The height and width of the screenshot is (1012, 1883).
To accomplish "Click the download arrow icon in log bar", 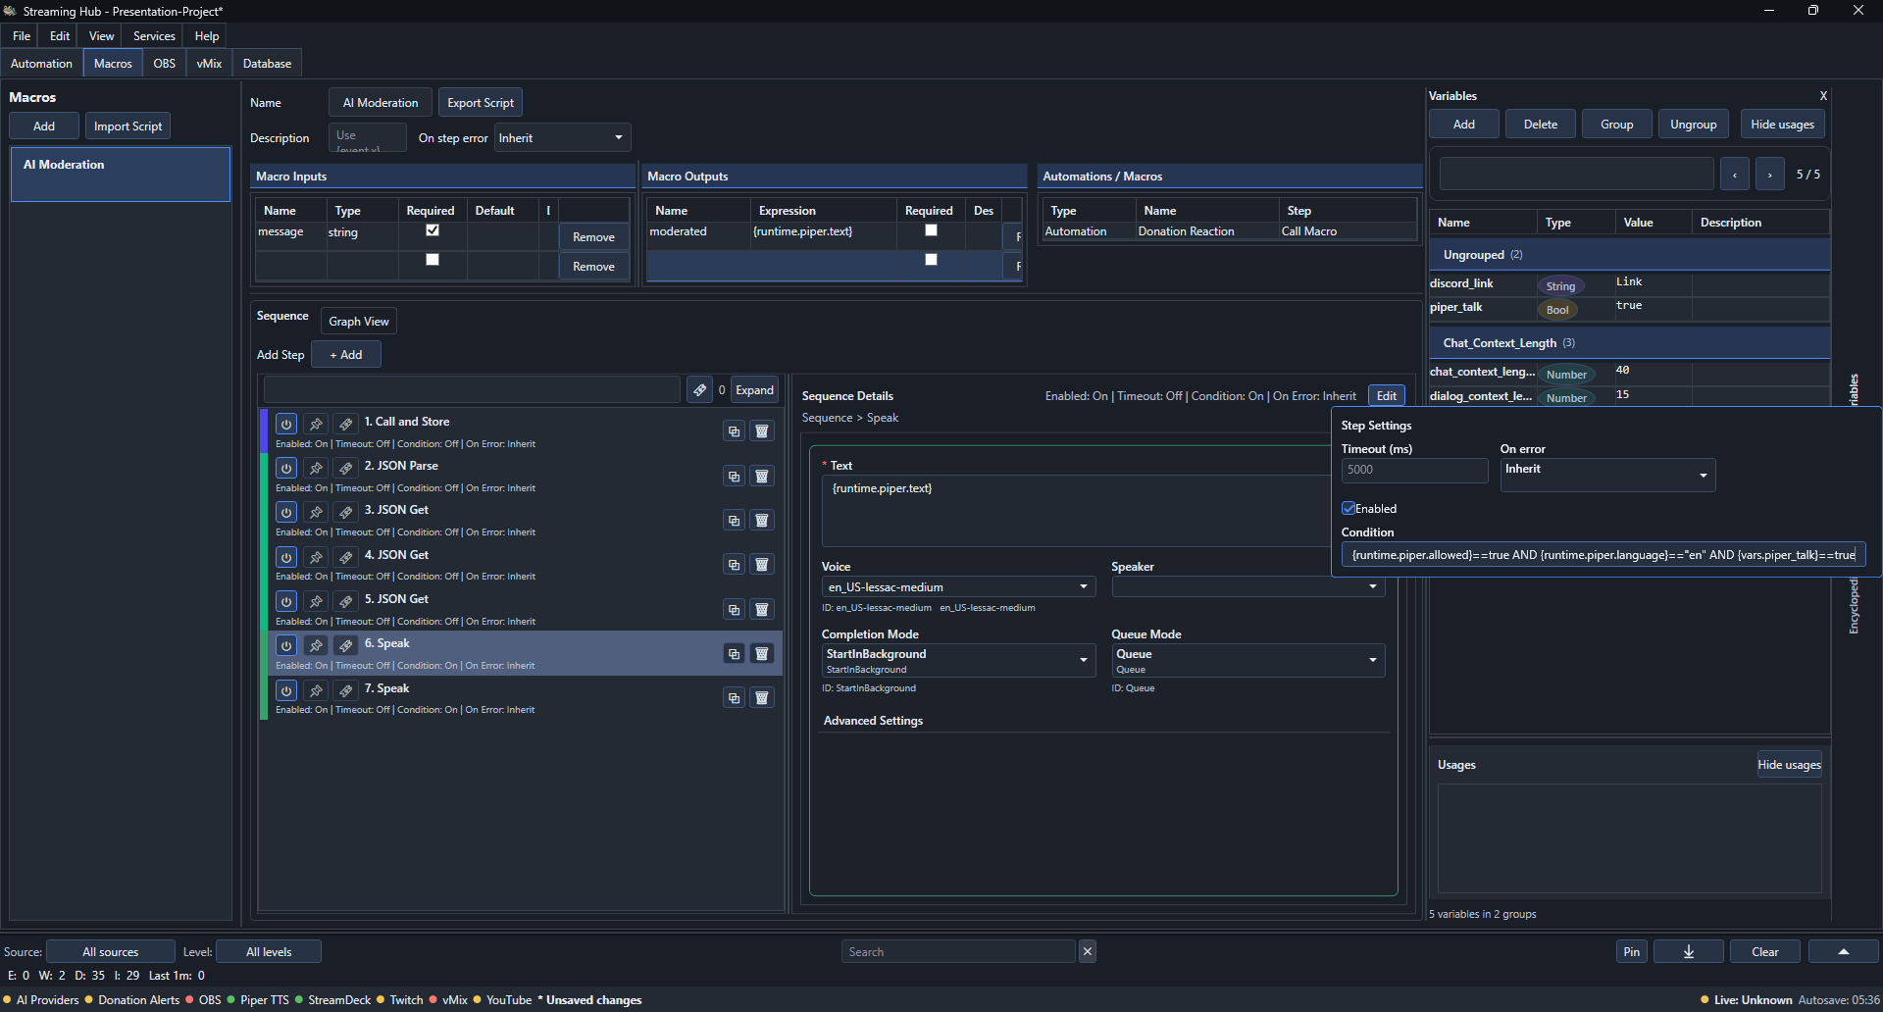I will 1689,951.
